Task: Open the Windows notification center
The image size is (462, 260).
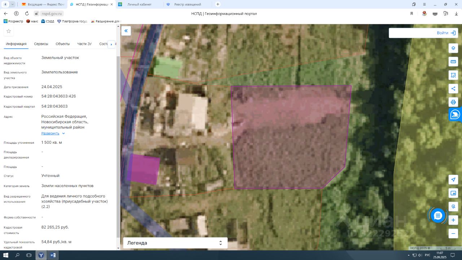Action: [x=453, y=255]
